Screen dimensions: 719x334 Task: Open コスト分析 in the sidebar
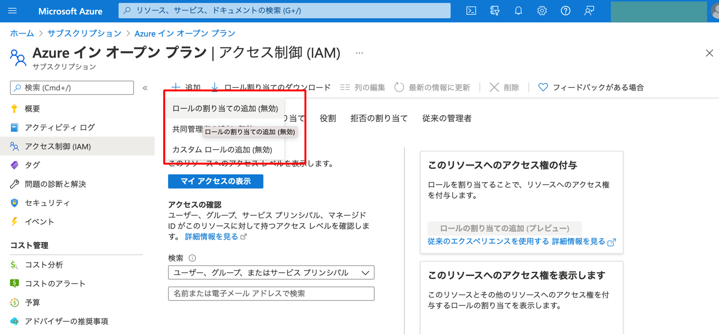44,265
